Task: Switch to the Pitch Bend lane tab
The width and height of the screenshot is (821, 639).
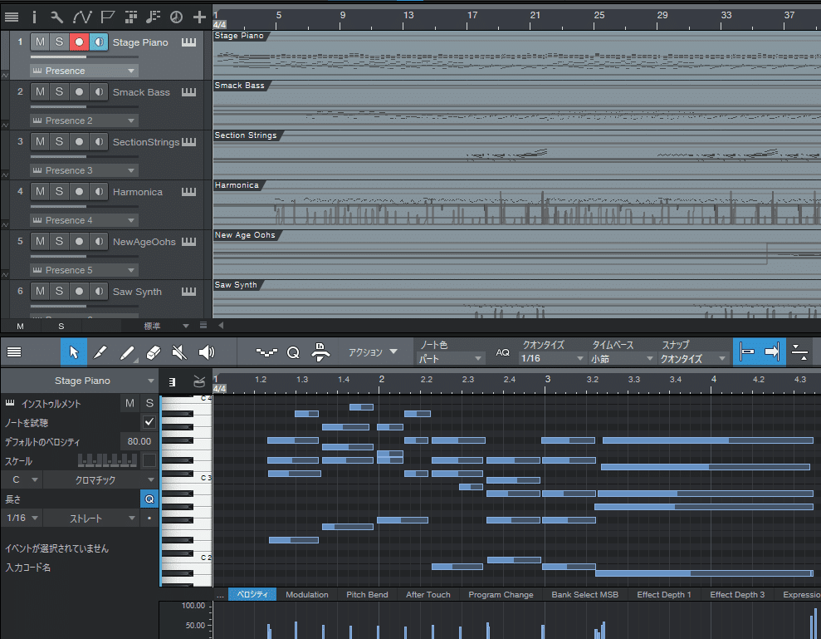Action: (367, 594)
